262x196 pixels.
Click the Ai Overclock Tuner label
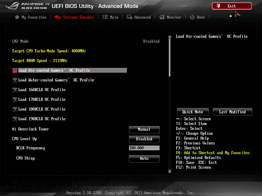[30, 129]
